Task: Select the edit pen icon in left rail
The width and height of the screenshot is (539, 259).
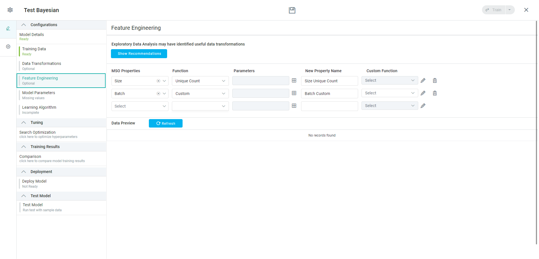Action: [x=8, y=28]
